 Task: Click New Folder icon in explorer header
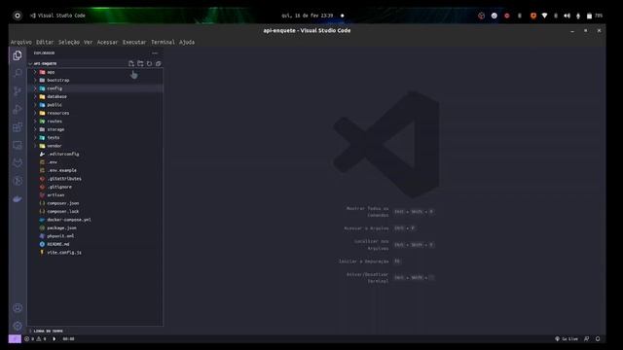140,63
